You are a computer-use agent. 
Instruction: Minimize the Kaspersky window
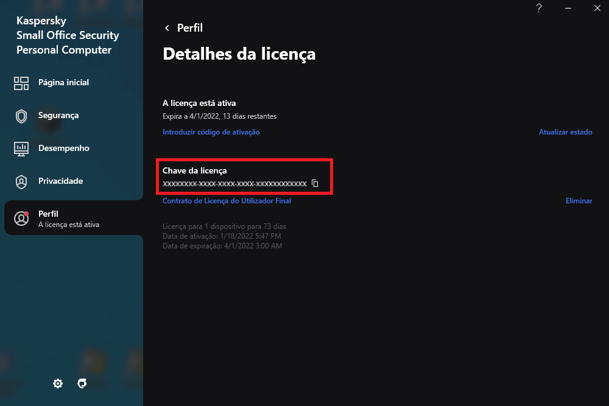click(568, 8)
